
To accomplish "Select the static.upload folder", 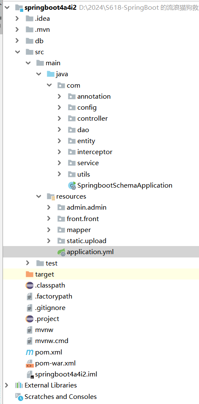I will coord(86,241).
